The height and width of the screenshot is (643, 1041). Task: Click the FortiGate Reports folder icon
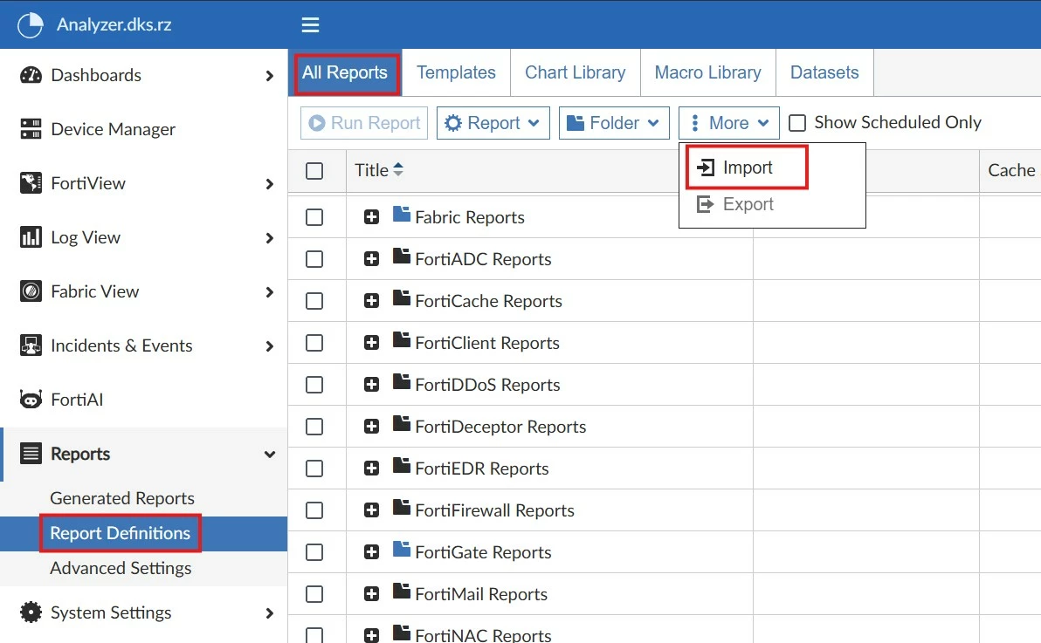tap(401, 548)
